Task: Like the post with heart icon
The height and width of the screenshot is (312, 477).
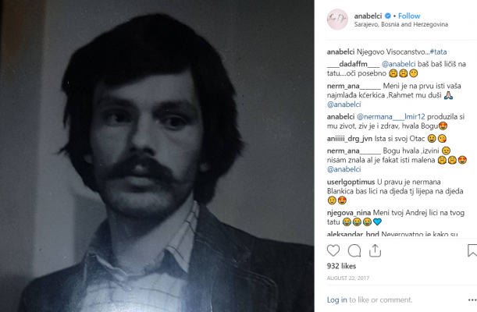Action: 333,250
